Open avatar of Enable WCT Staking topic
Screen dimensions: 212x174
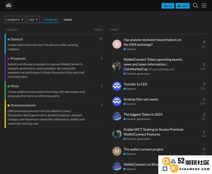coord(117,134)
